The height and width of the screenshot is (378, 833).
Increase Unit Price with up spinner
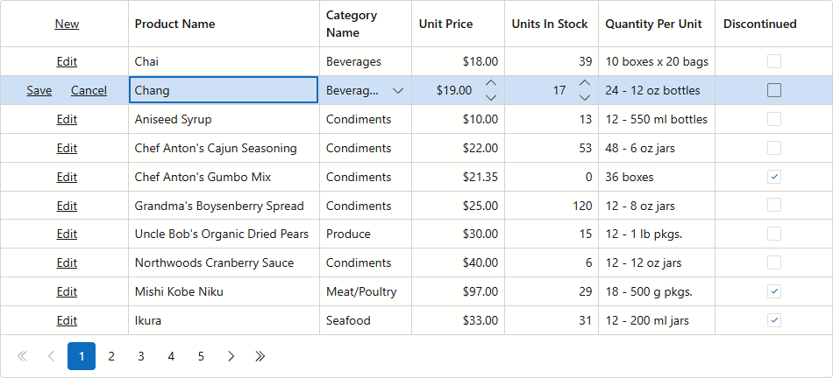(x=491, y=83)
